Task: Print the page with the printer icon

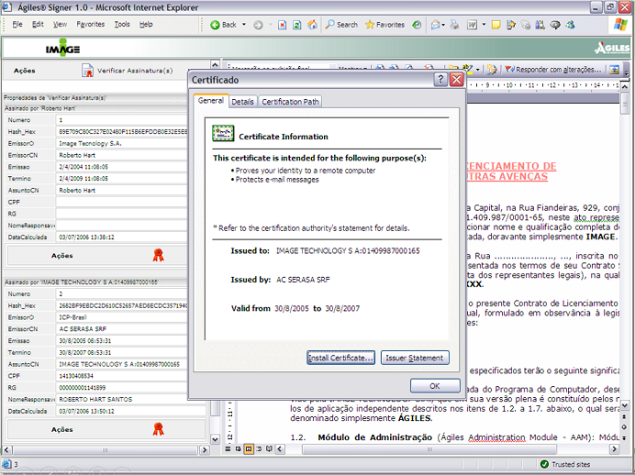Action: [x=454, y=25]
